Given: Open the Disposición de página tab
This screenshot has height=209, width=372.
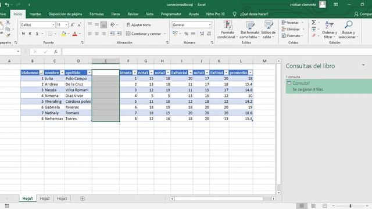Looking at the screenshot, I should (65, 14).
